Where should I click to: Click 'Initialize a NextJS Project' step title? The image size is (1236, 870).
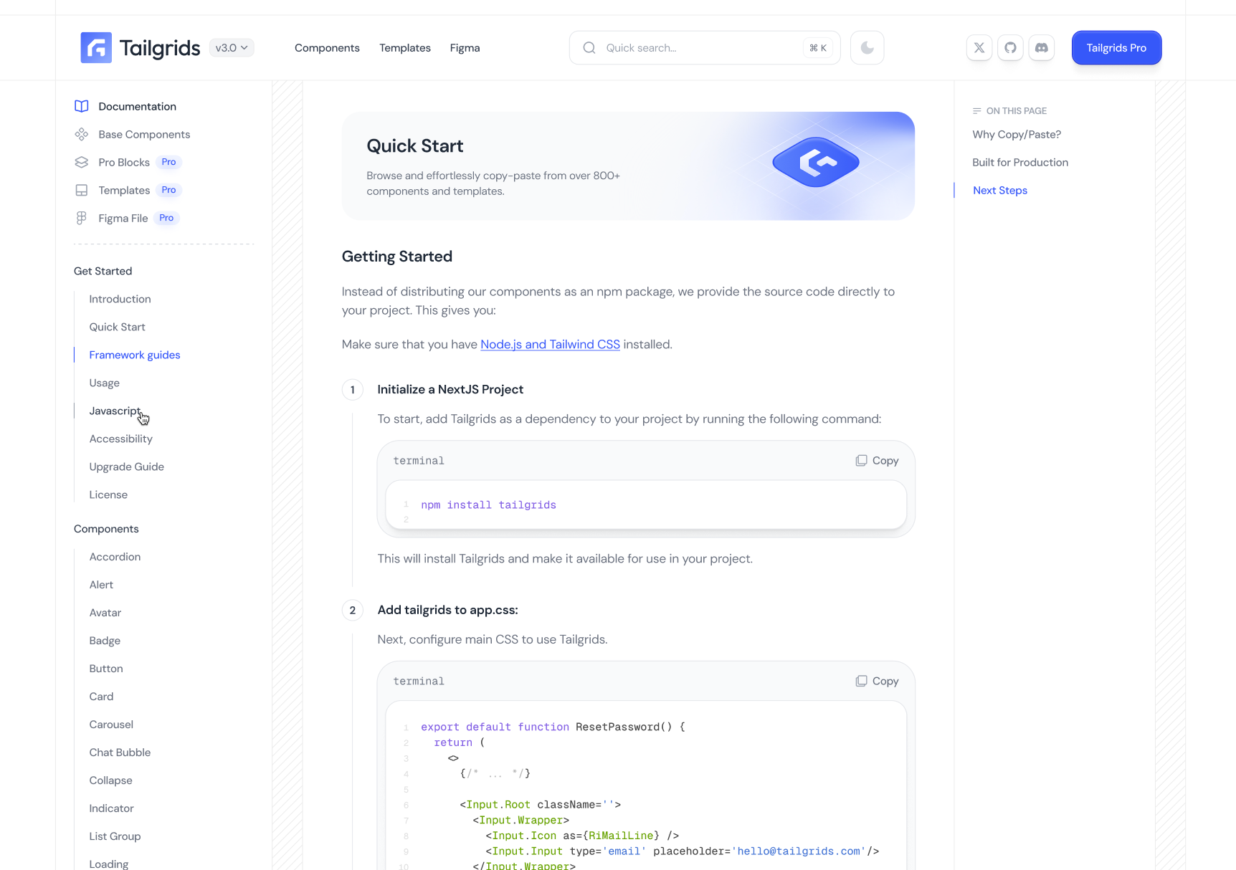pos(450,389)
